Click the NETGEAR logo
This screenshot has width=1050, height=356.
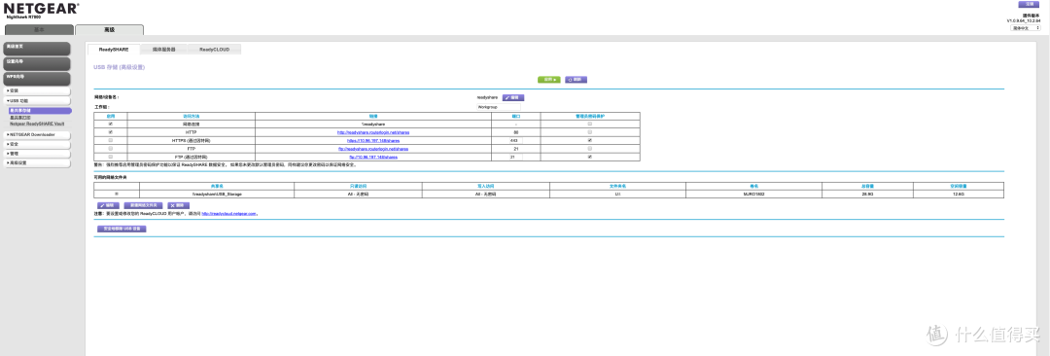[42, 10]
